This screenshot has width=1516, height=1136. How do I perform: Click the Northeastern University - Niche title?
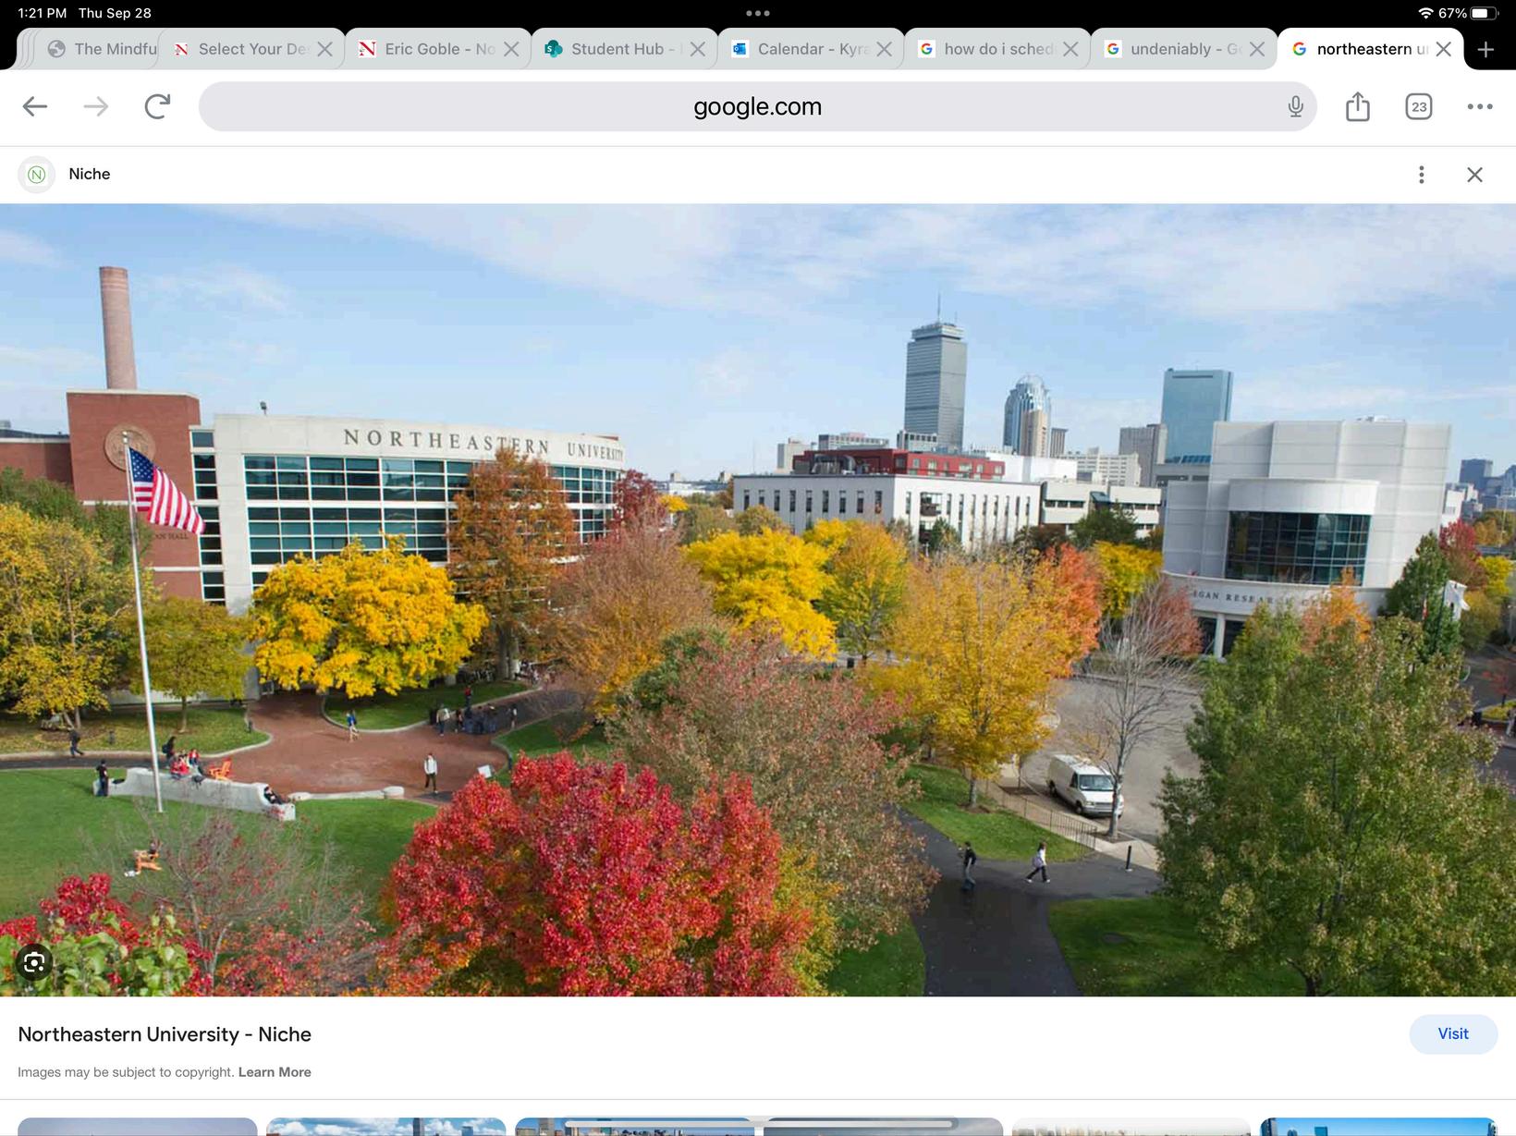click(x=165, y=1034)
